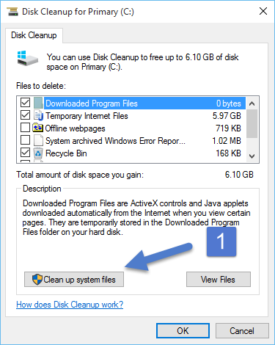
Task: Click the list scroll up arrow
Action: [252, 103]
